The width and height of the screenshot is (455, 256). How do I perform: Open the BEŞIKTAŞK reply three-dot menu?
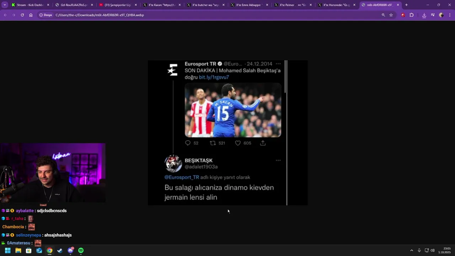[278, 160]
